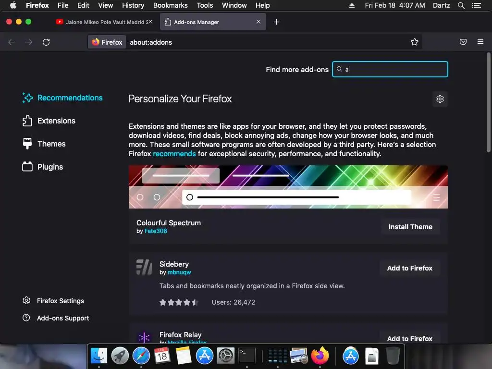
Task: Open the Help menu
Action: pyautogui.click(x=263, y=5)
